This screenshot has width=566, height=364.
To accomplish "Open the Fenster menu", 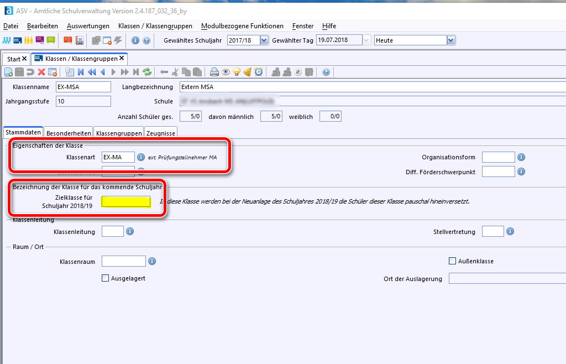I will click(x=303, y=26).
